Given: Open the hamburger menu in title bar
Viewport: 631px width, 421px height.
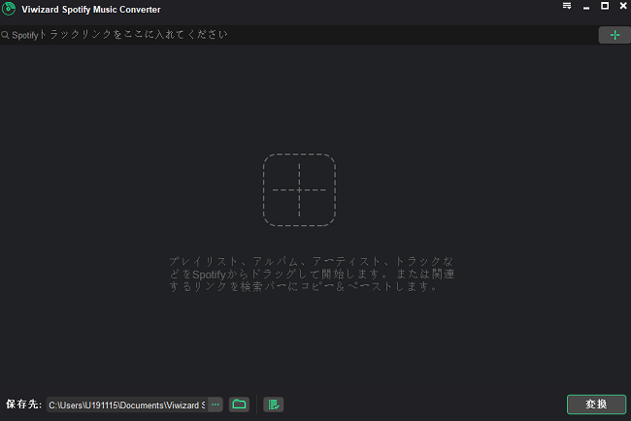Looking at the screenshot, I should click(567, 6).
